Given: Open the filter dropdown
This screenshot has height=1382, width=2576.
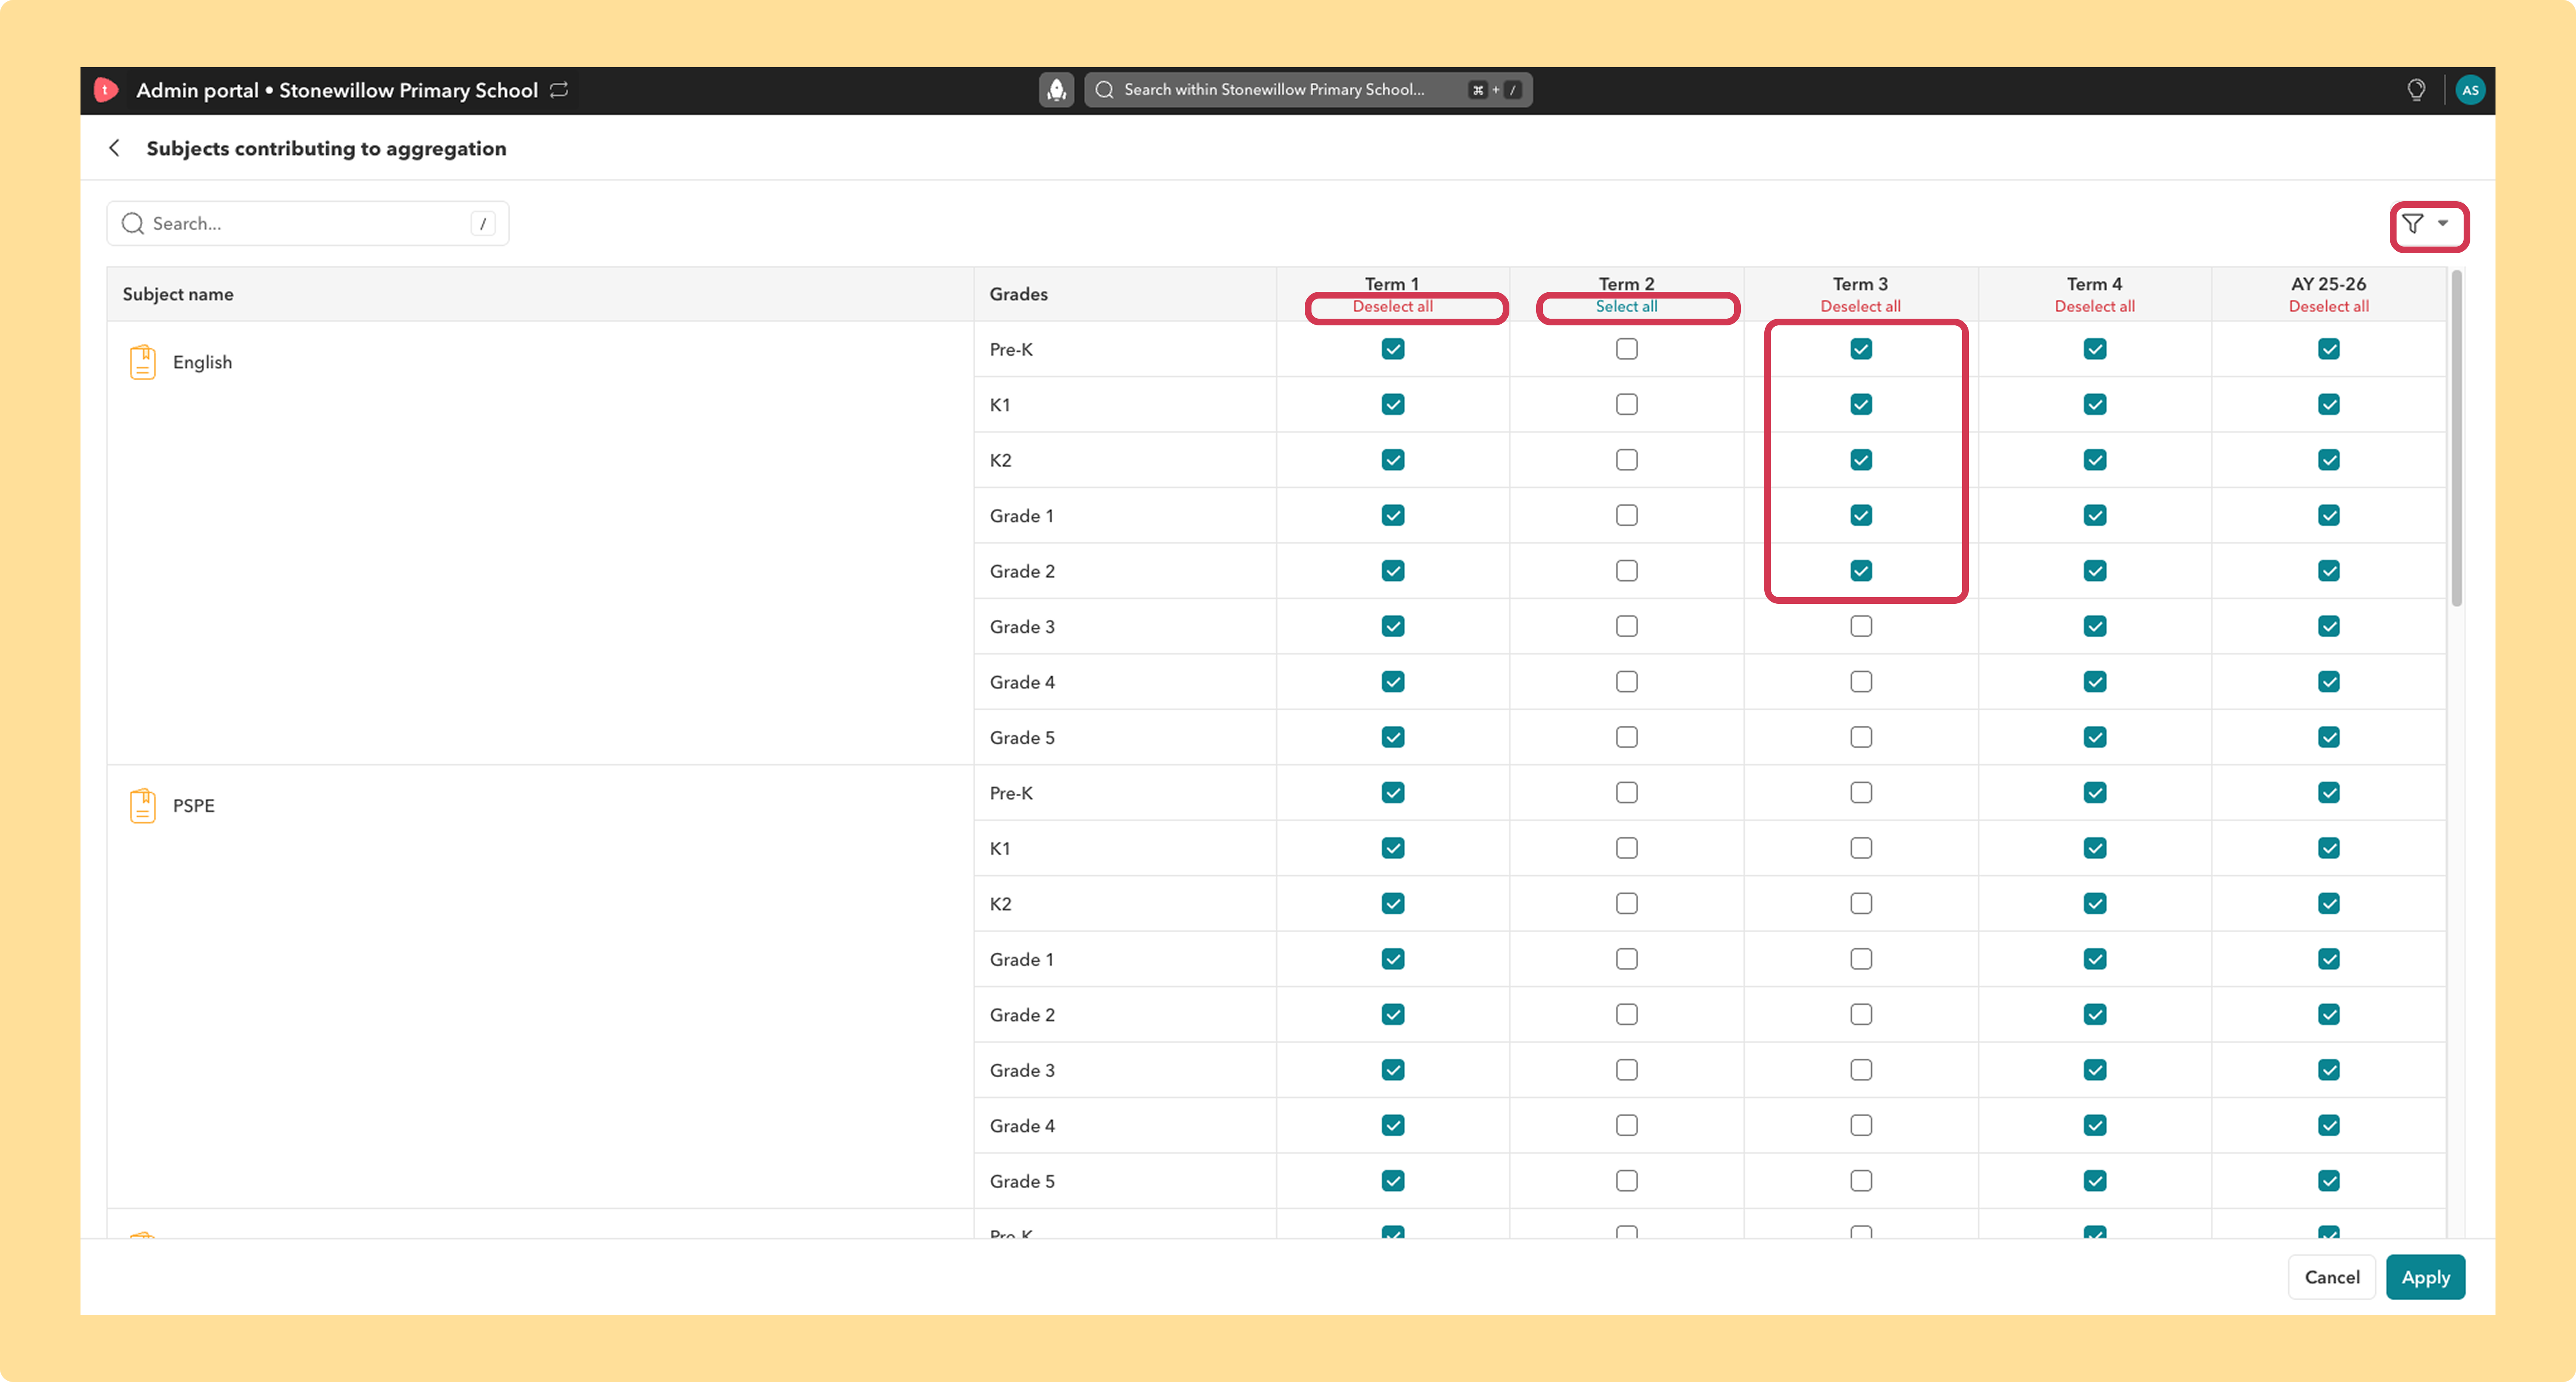Looking at the screenshot, I should [2427, 224].
